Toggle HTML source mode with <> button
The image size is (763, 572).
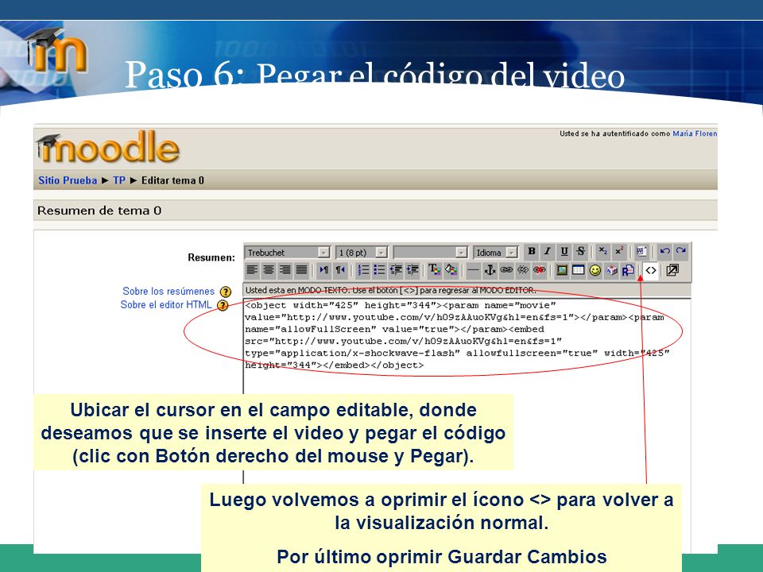(651, 270)
